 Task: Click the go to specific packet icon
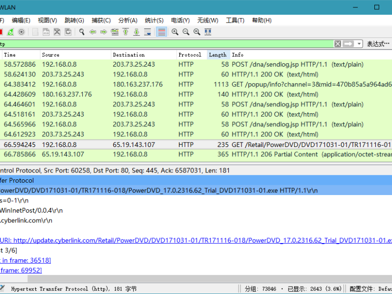pos(115,32)
